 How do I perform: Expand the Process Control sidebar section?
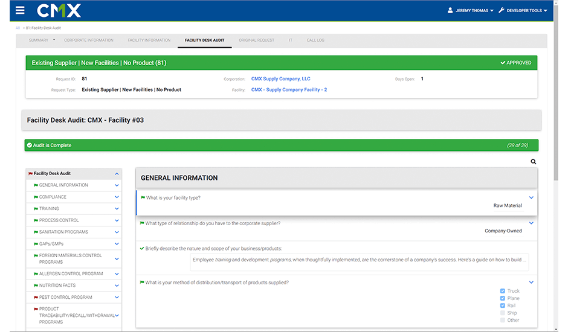click(117, 220)
